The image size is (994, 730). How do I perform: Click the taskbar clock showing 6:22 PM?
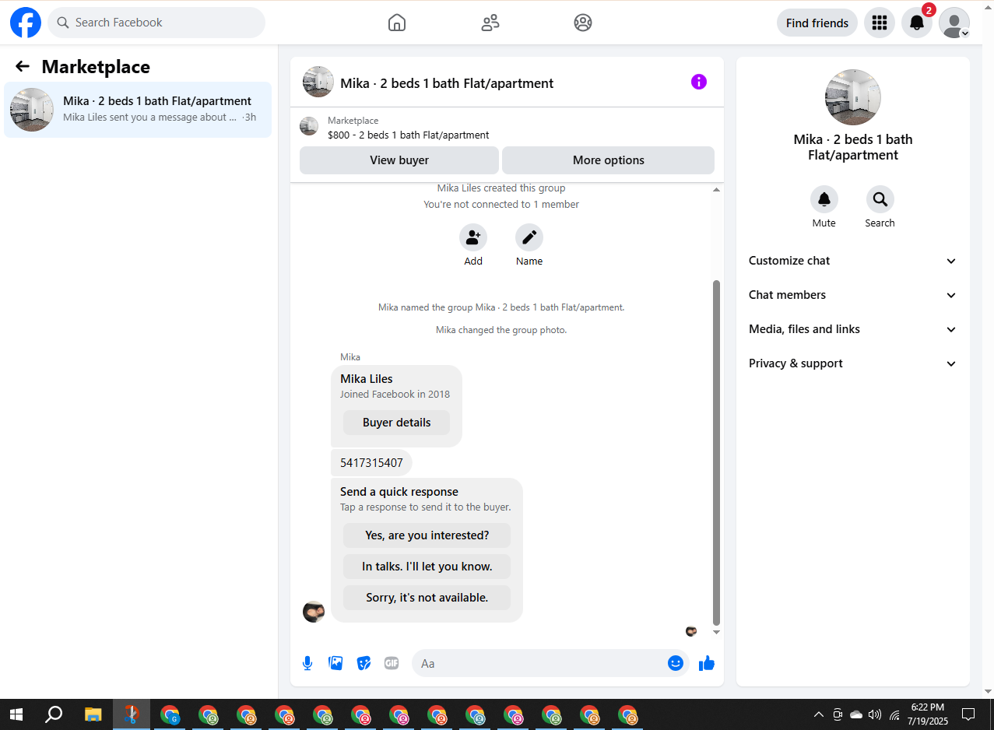(927, 714)
